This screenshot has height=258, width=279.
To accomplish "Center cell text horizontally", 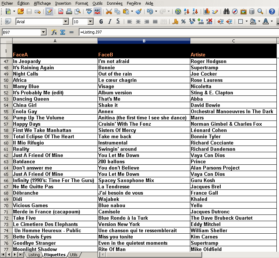I will pos(138,22).
